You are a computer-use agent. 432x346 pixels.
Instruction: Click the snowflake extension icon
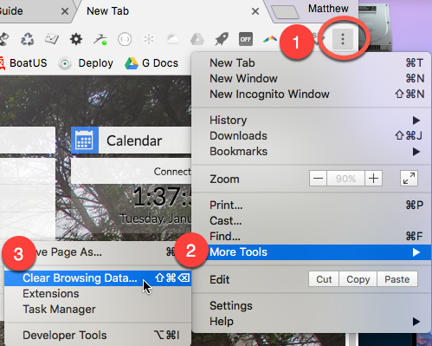pos(149,39)
